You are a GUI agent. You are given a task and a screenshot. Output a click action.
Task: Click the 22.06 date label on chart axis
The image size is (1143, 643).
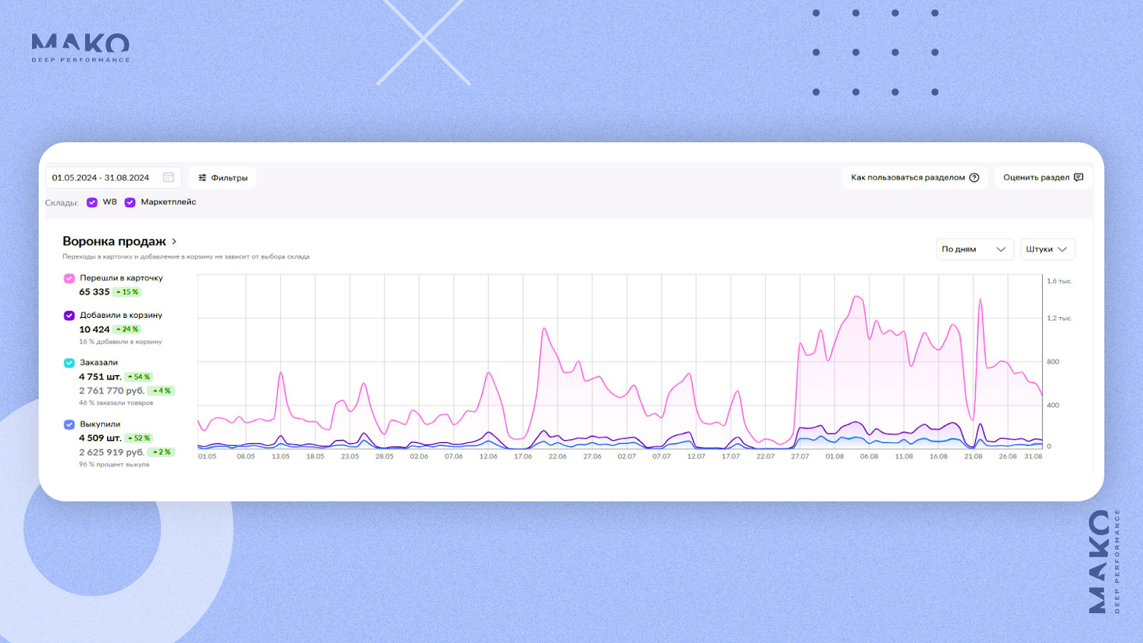coord(557,457)
